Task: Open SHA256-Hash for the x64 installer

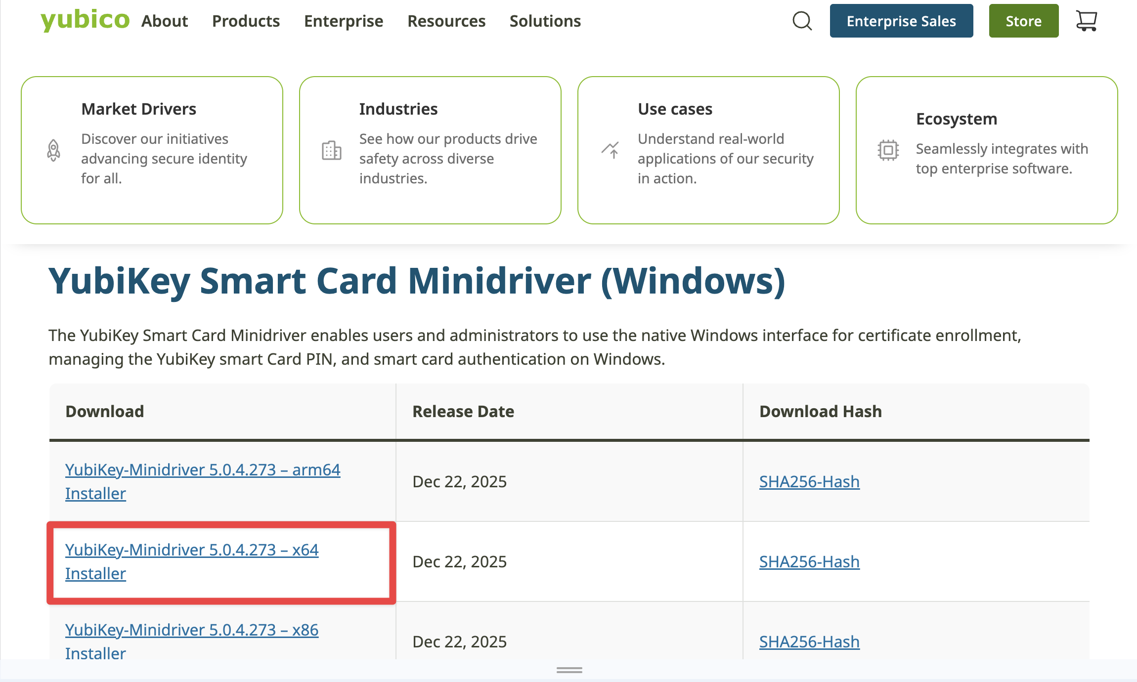Action: (x=809, y=561)
